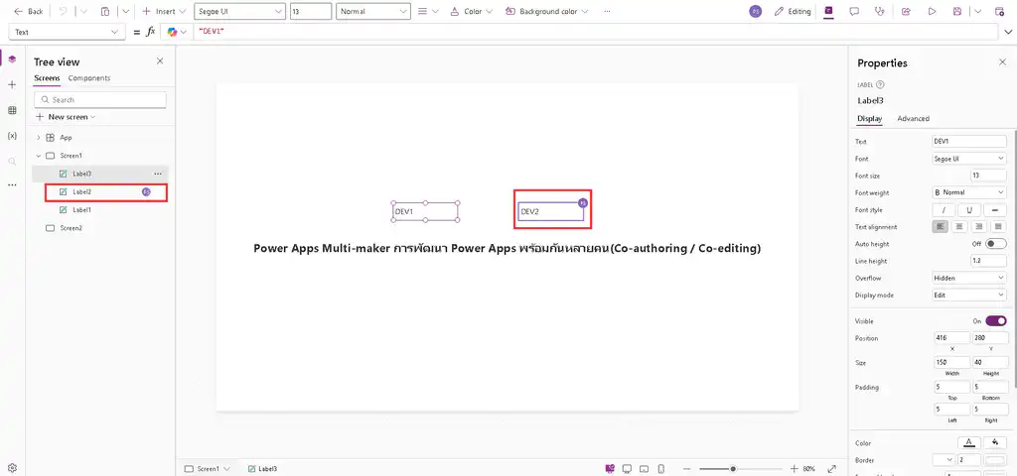This screenshot has width=1017, height=476.
Task: Open the Data table icon in sidebar
Action: pos(12,111)
